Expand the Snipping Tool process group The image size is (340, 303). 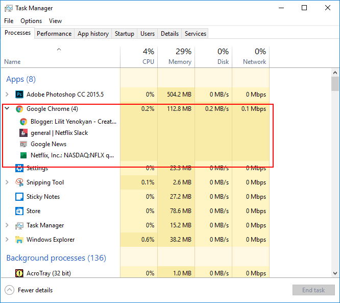(7, 182)
